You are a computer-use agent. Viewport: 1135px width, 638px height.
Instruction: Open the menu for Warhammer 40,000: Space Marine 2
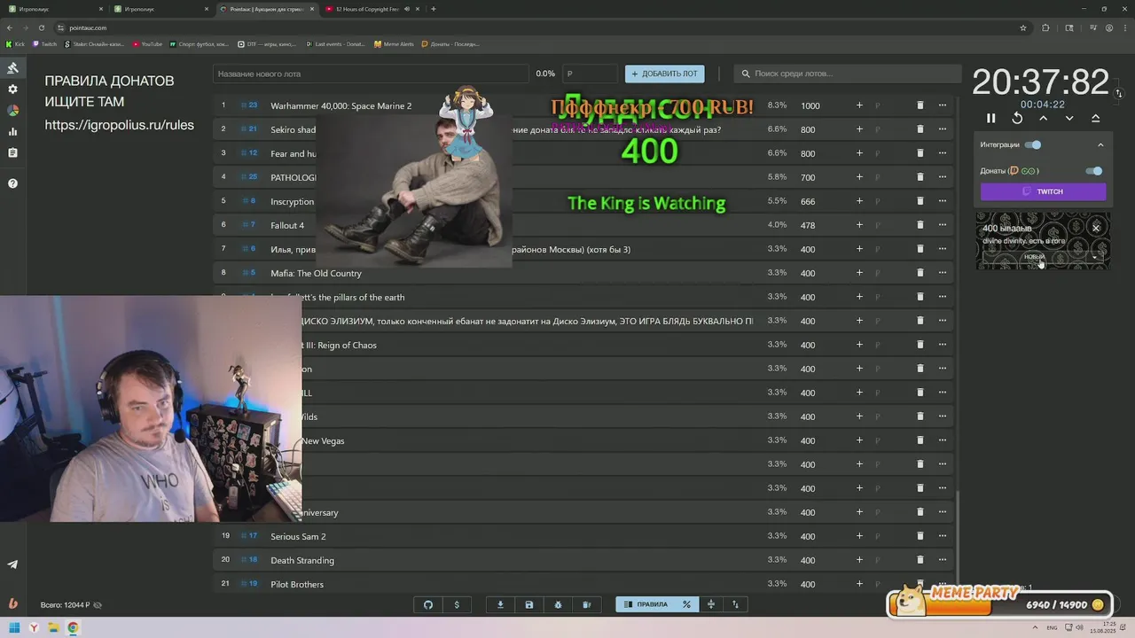click(x=943, y=105)
